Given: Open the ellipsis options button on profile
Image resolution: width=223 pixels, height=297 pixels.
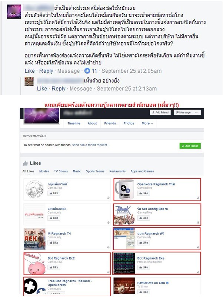Looking at the screenshot, I should point(197,112).
